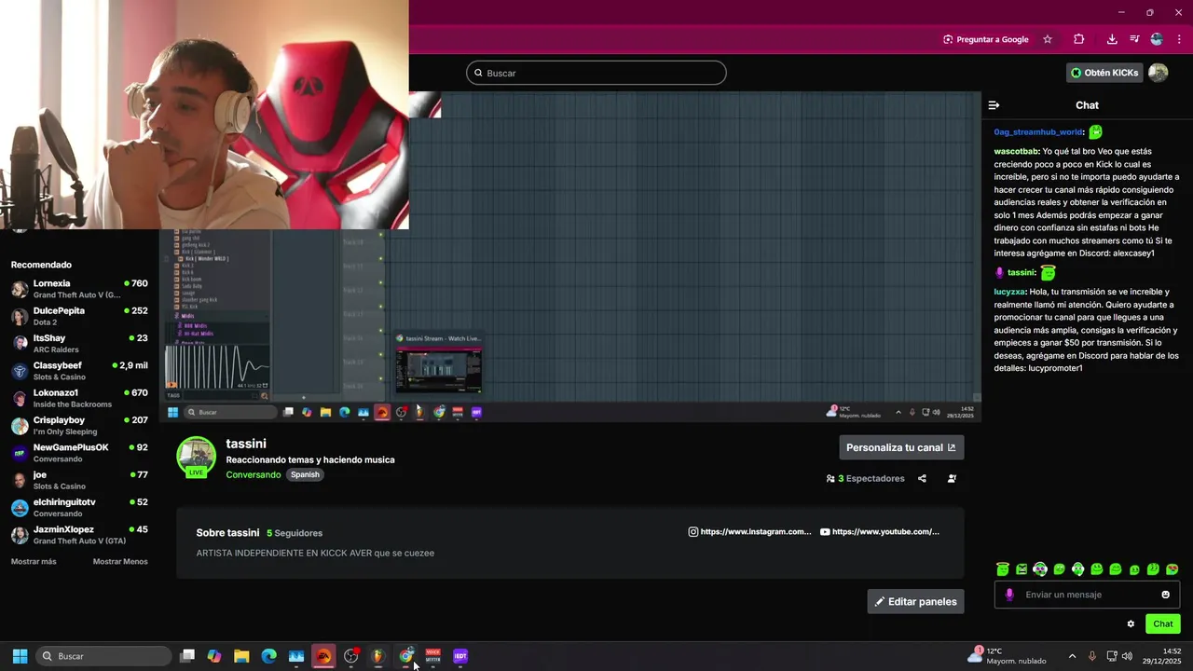Open the Chrome three-dot menu
This screenshot has height=671, width=1193.
pyautogui.click(x=1179, y=39)
